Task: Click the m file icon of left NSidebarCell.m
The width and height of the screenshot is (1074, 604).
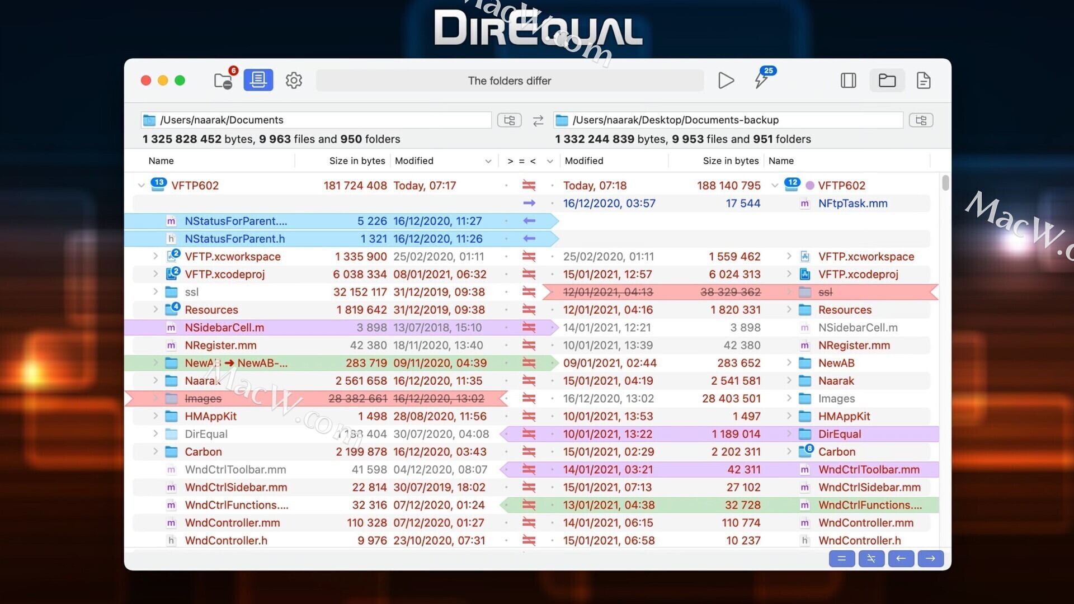Action: pos(171,327)
